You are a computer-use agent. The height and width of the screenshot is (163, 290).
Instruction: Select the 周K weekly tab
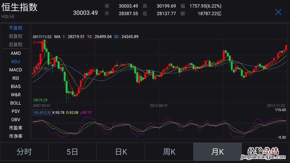[x=169, y=152]
